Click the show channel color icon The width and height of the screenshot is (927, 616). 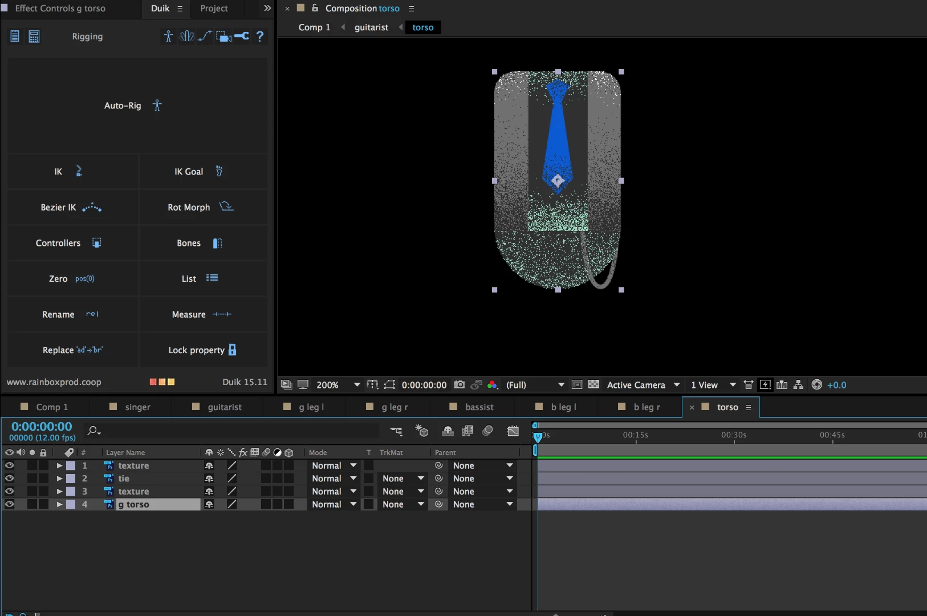tap(493, 385)
